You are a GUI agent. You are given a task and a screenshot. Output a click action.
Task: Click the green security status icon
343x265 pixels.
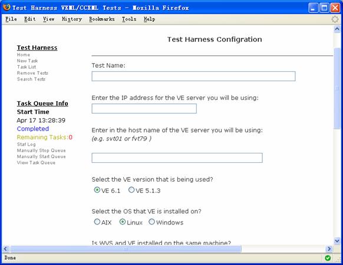coord(328,258)
